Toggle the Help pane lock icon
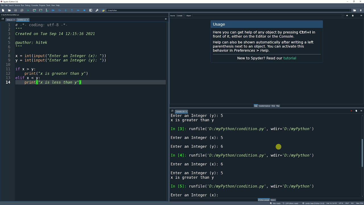 [x=353, y=16]
